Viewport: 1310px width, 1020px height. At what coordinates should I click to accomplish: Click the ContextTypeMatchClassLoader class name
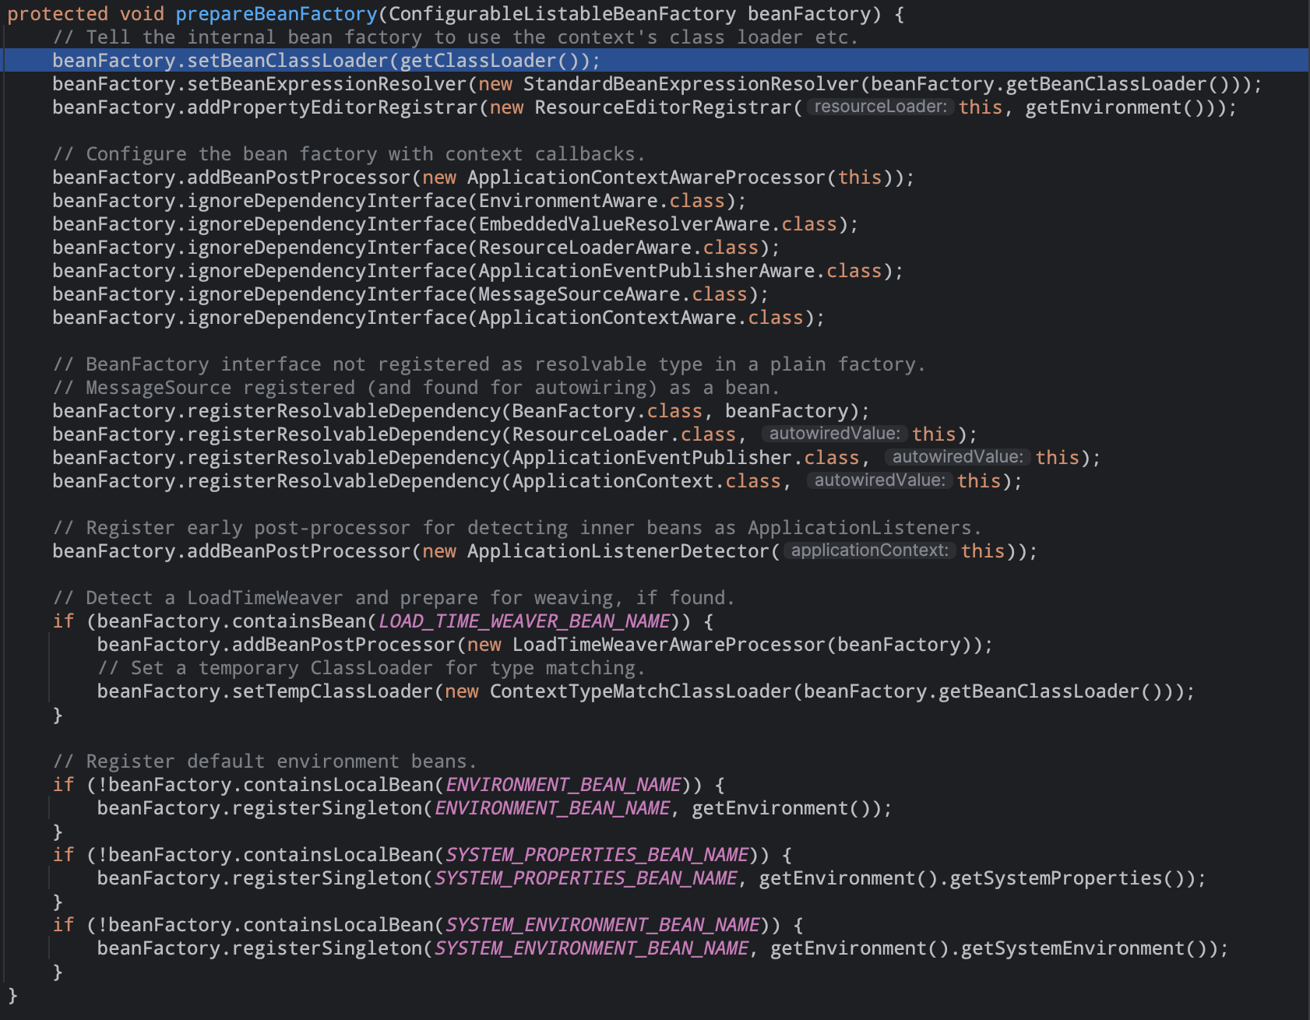pyautogui.click(x=640, y=691)
